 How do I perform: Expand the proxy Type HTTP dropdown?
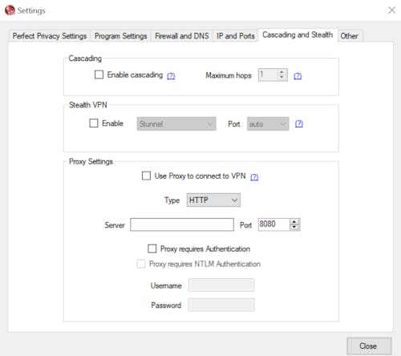tap(213, 200)
